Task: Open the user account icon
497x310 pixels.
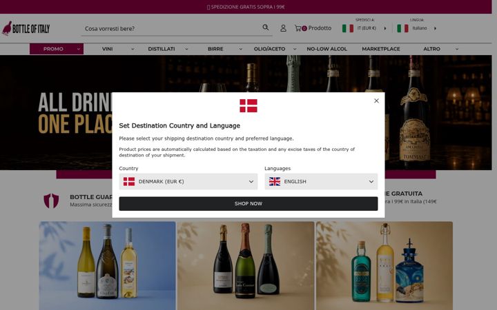Action: pos(283,28)
